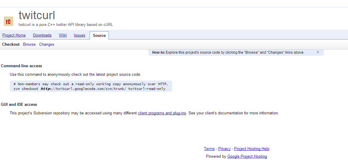Browse the project source code
Viewport: 348px width, 168px height.
(x=29, y=45)
